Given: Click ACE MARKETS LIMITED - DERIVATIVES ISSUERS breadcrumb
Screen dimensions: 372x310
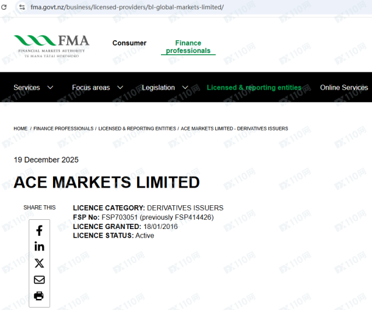Looking at the screenshot, I should pos(234,129).
